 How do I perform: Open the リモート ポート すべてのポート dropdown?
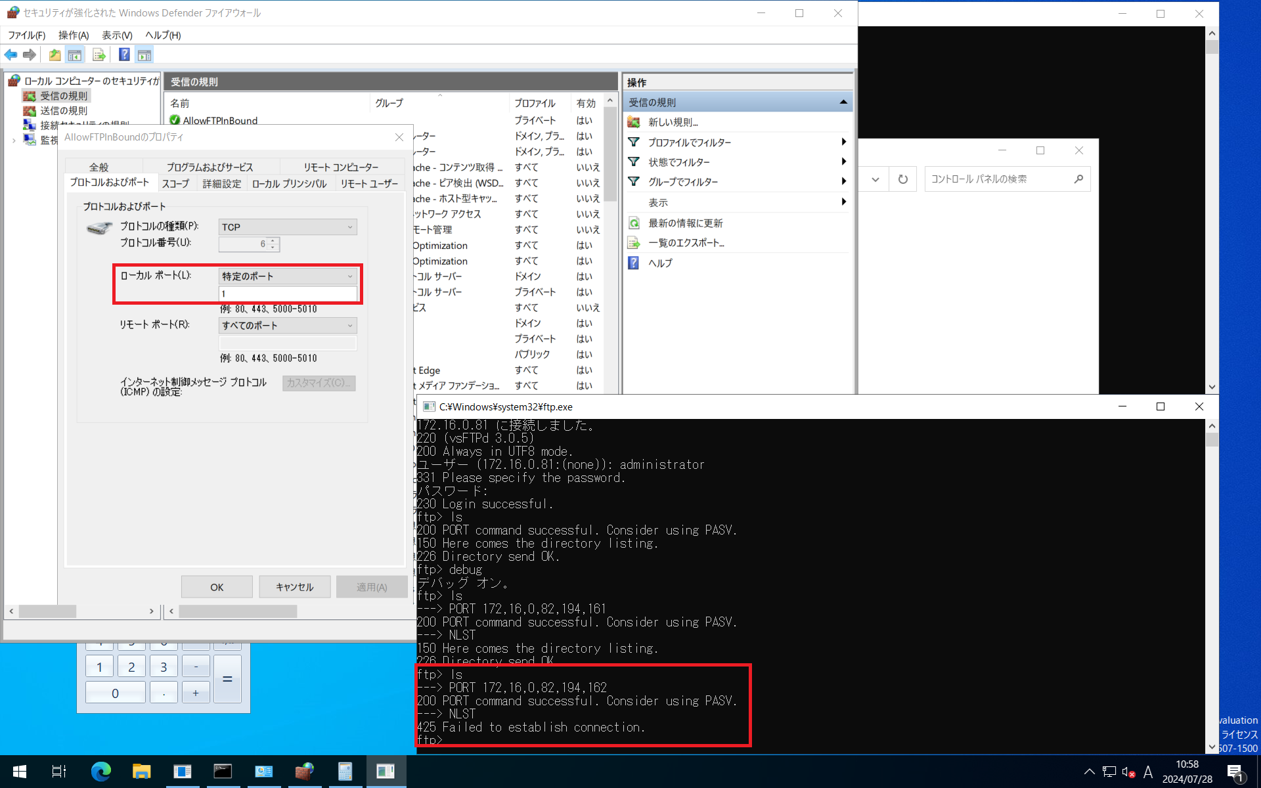pyautogui.click(x=287, y=326)
